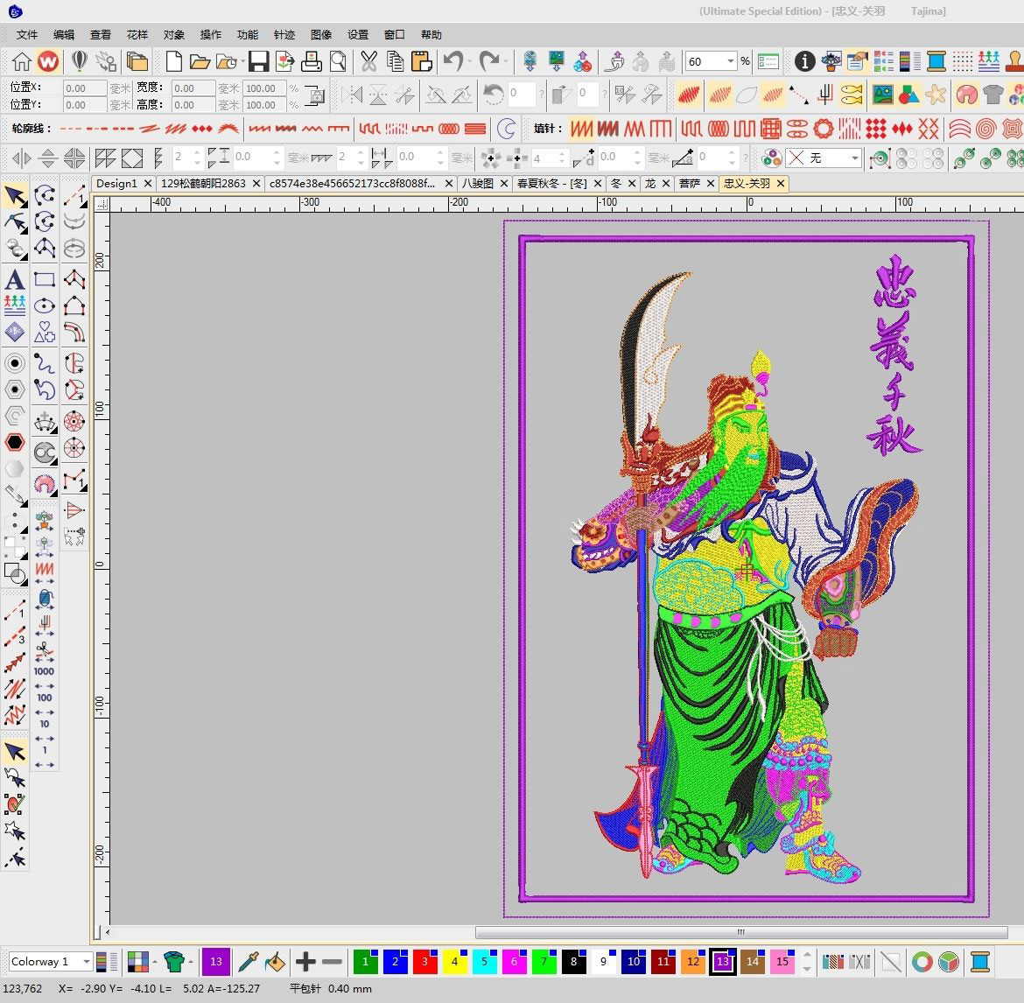Viewport: 1024px width, 1003px height.
Task: Click the current color 13 purple indicator
Action: pos(216,961)
